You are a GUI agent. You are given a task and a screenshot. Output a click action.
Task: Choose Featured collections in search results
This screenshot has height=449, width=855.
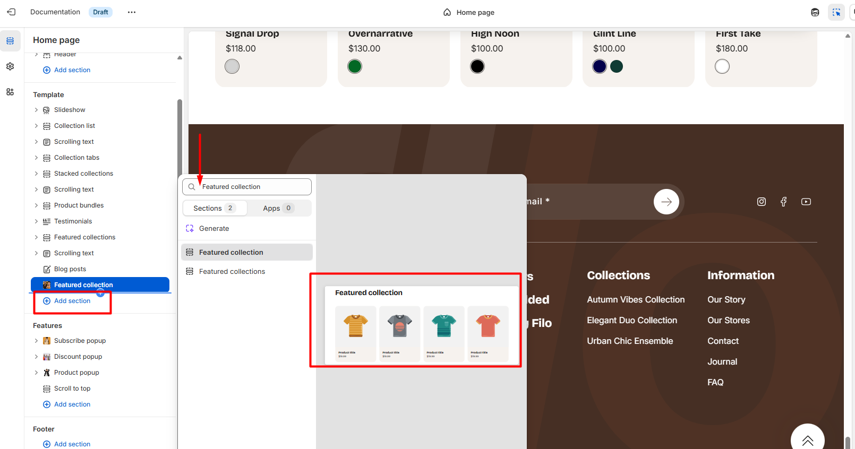(247, 271)
